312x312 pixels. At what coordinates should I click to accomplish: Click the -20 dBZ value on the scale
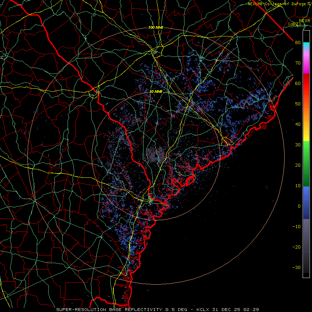tap(296, 247)
